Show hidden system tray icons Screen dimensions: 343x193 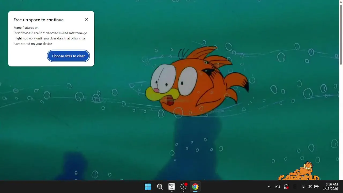click(269, 187)
